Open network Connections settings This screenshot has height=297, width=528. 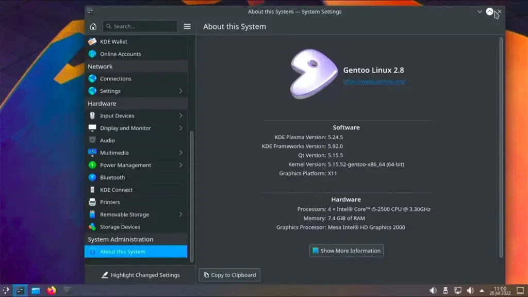136,78
